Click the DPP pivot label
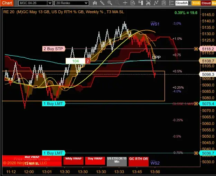Screen dimensions: 216x176 (156, 57)
